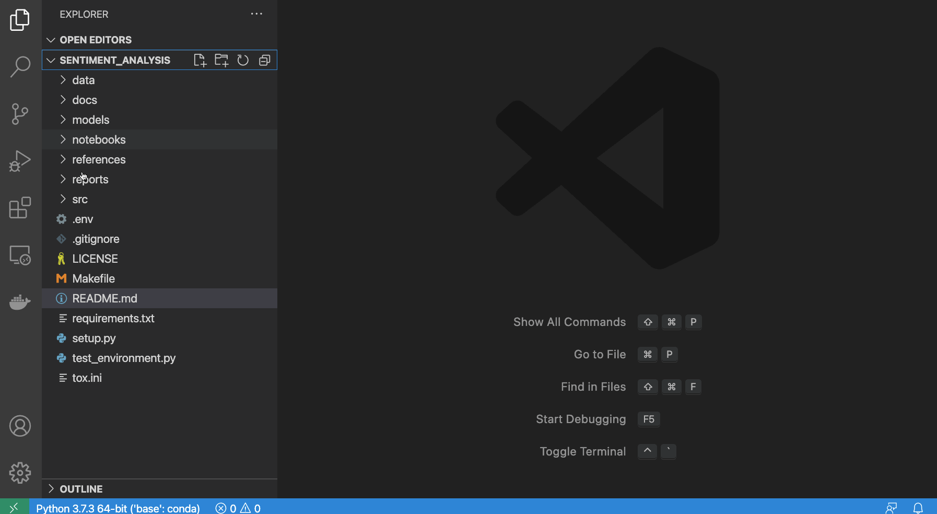
Task: Open the Search view
Action: tap(20, 67)
